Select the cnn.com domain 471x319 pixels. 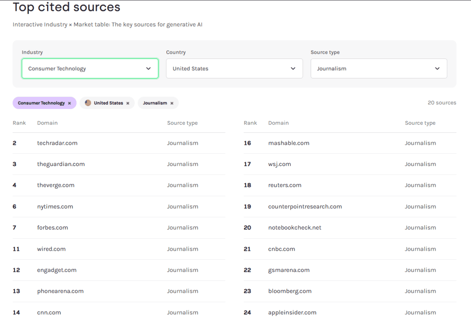point(49,312)
